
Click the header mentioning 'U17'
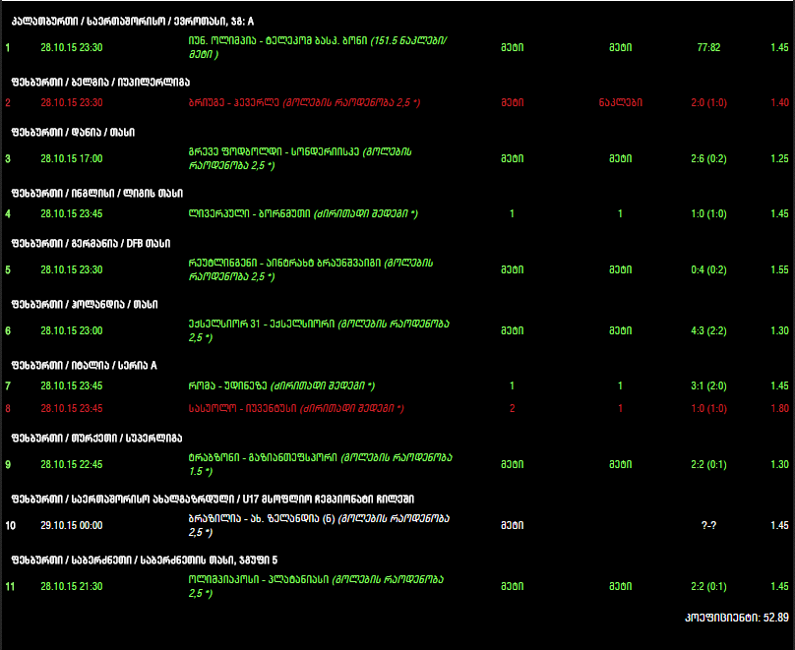[213, 499]
